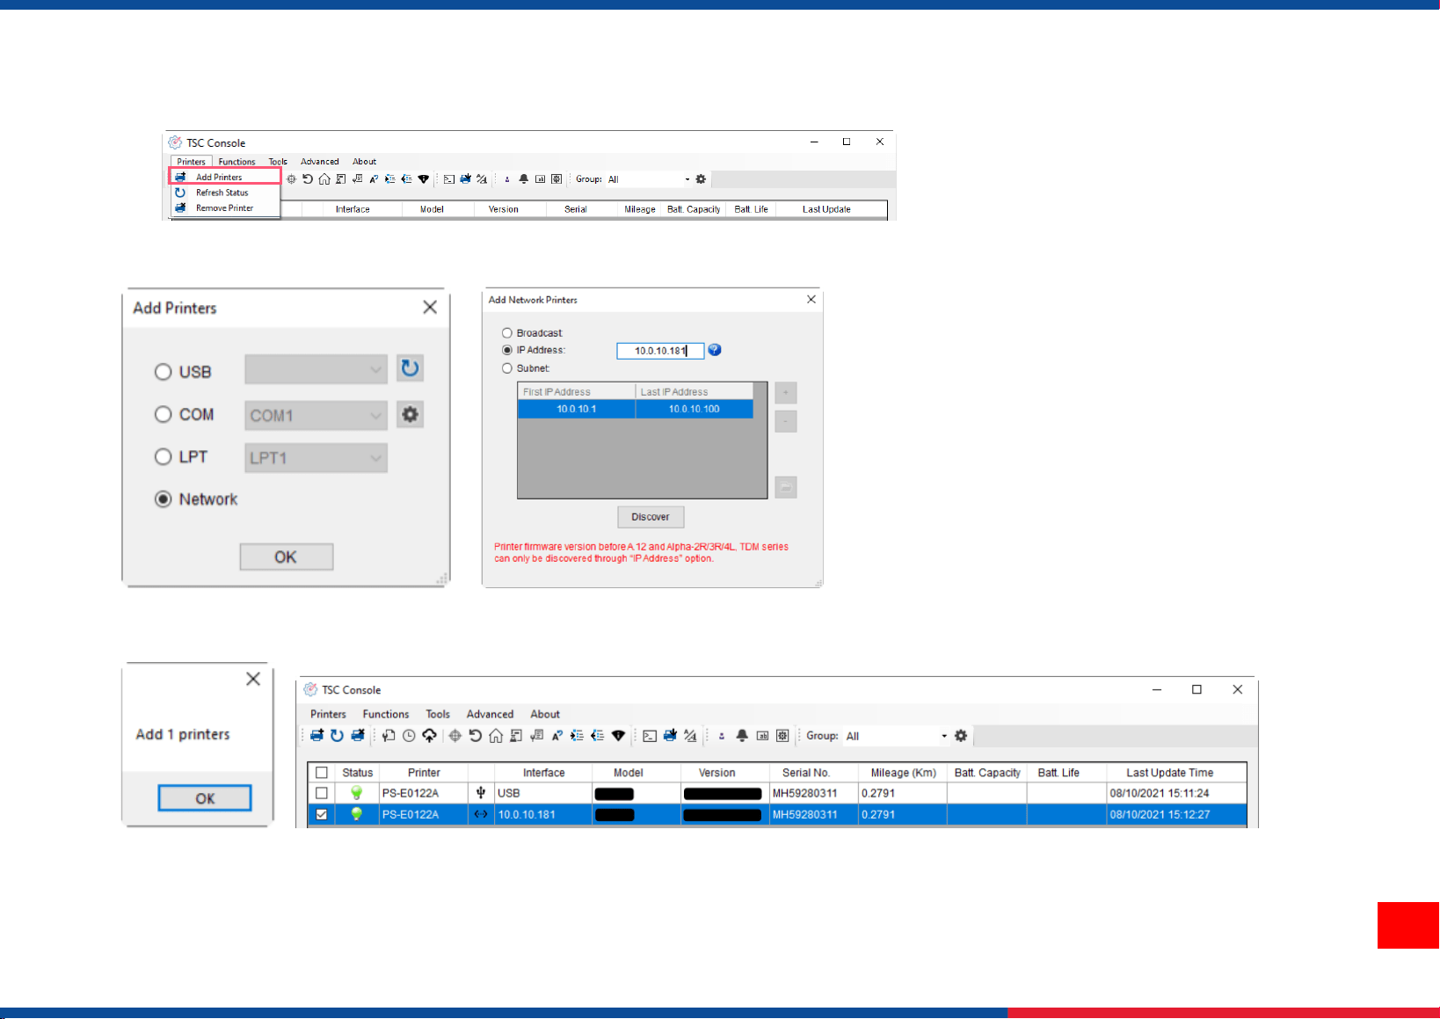This screenshot has height=1019, width=1440.
Task: Click the Mileage (Km) column header
Action: pos(904,773)
